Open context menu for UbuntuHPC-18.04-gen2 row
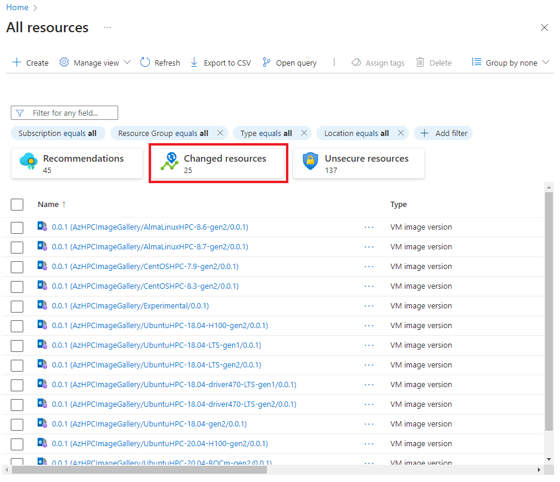 369,424
